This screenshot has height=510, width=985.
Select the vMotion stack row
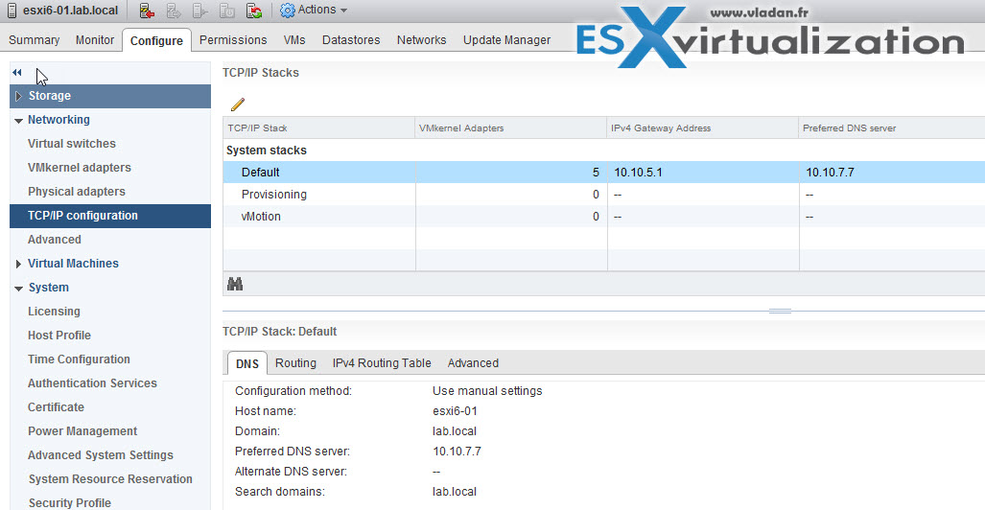[x=603, y=217]
